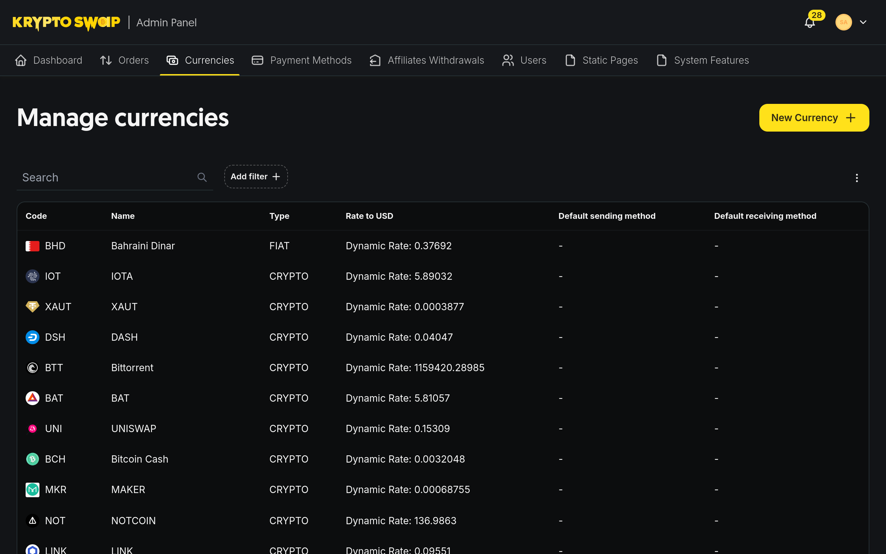Click the Bittorrent coin icon

point(33,367)
